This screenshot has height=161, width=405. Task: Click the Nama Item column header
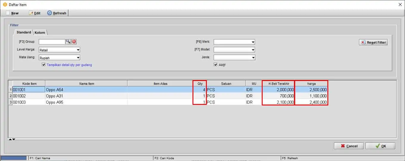[86, 84]
